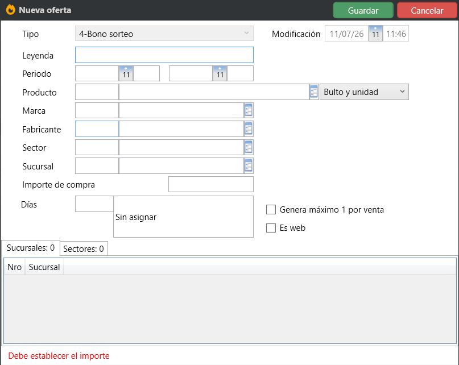Screen dimensions: 459x365
Task: Click the Periodo start time field
Action: tap(146, 73)
